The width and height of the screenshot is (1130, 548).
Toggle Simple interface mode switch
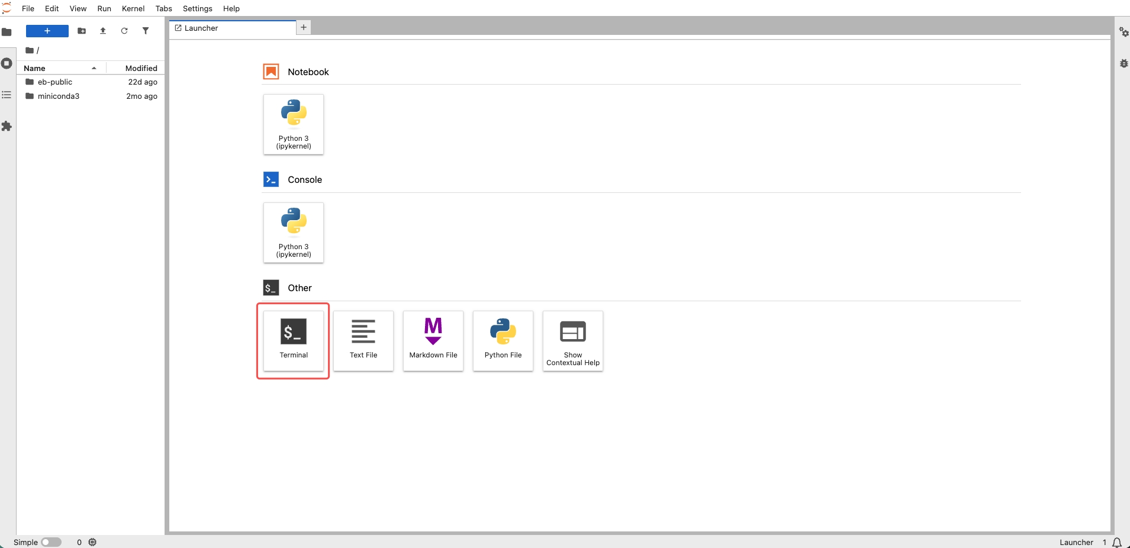[x=51, y=542]
